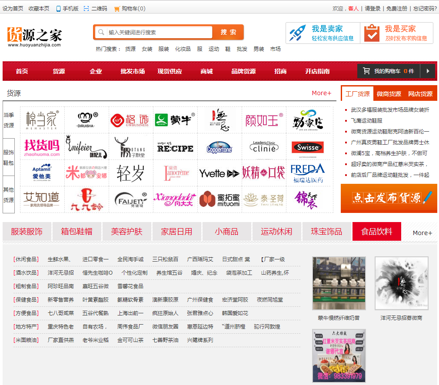
Task: Open the 红薏米芡实茶招商 promo image
Action: 339,355
